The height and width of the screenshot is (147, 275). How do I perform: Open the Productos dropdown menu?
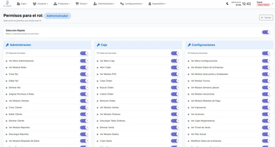(x=62, y=4)
